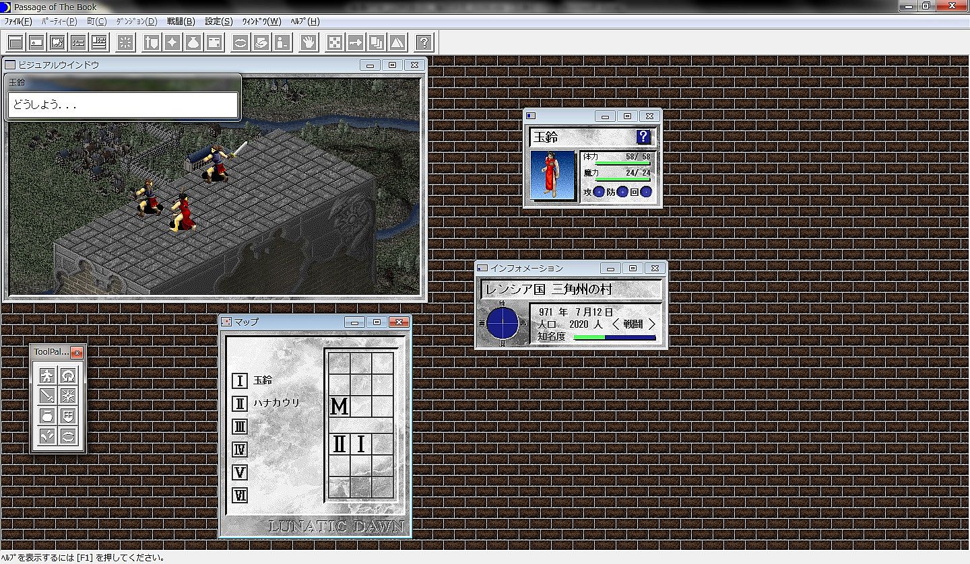The image size is (970, 564).
Task: Click the four-point star toolbar icon
Action: [172, 42]
